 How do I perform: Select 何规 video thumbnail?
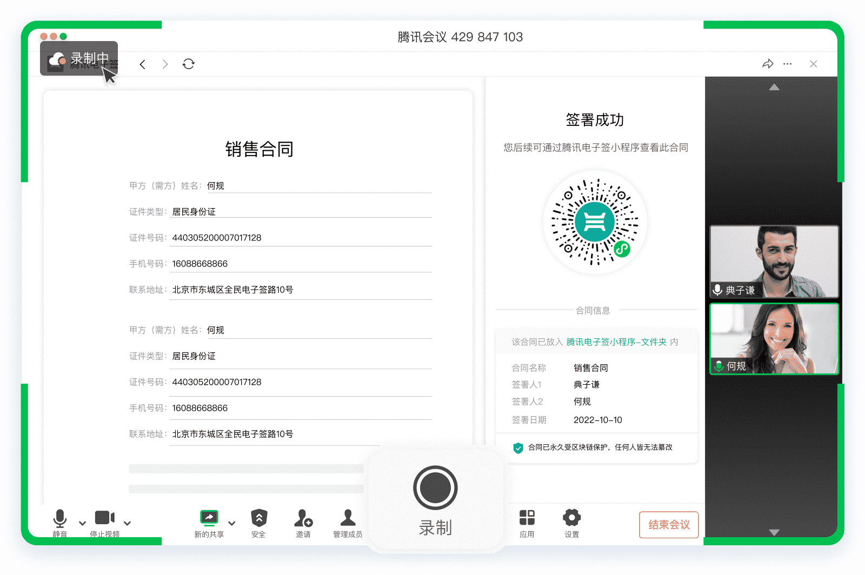pos(774,339)
